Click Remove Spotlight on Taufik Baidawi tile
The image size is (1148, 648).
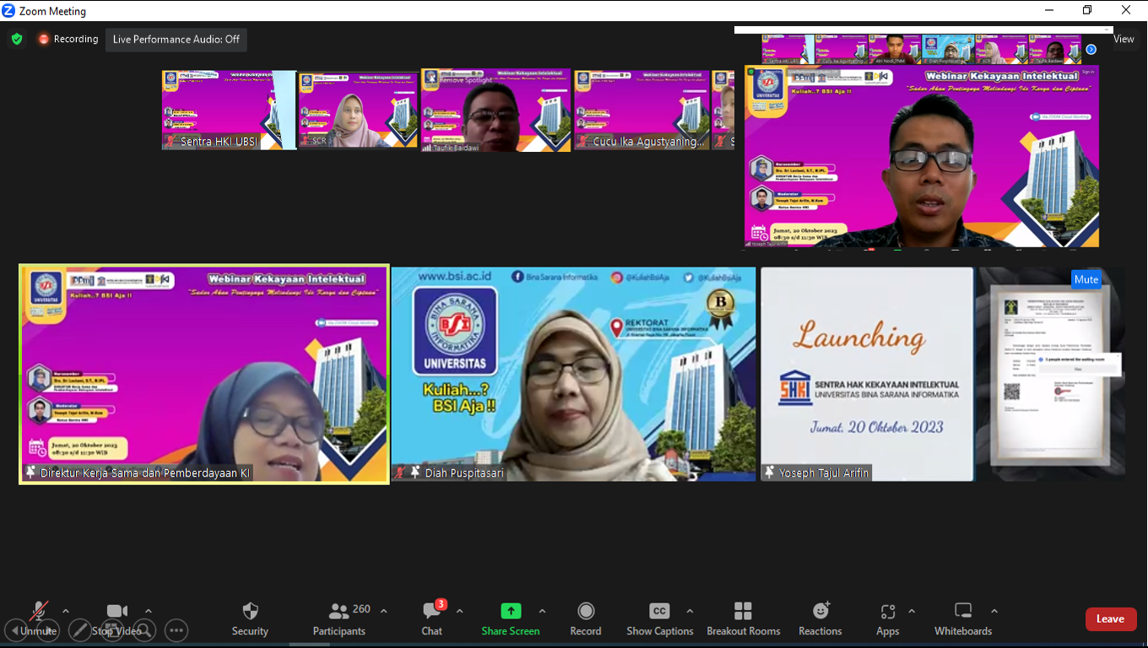466,80
